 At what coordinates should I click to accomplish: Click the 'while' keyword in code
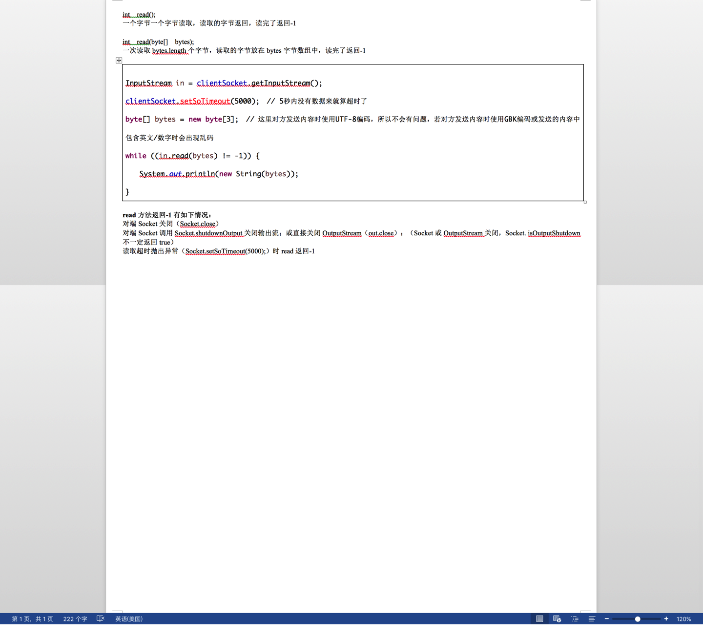click(136, 156)
